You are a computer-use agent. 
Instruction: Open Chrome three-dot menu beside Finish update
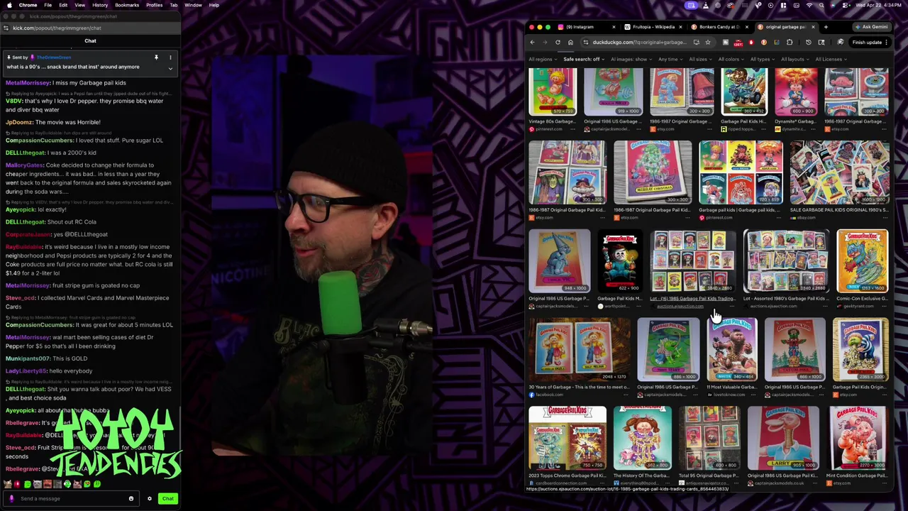(x=887, y=43)
